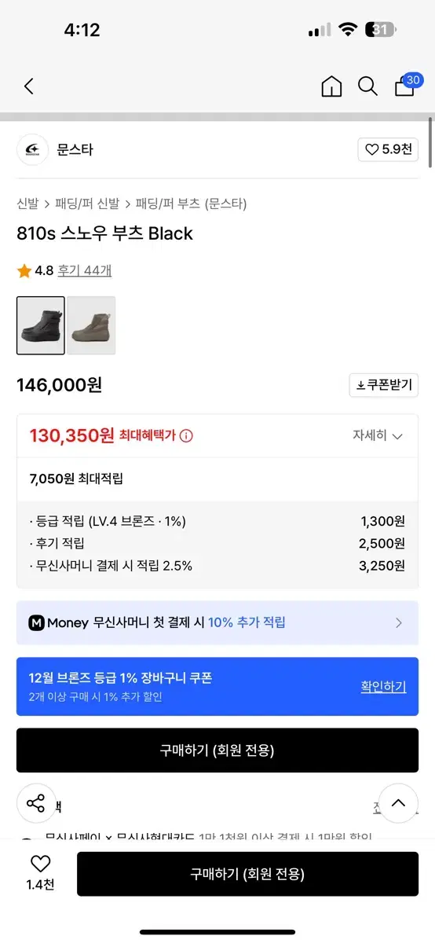Tap the share icon button

tap(36, 803)
